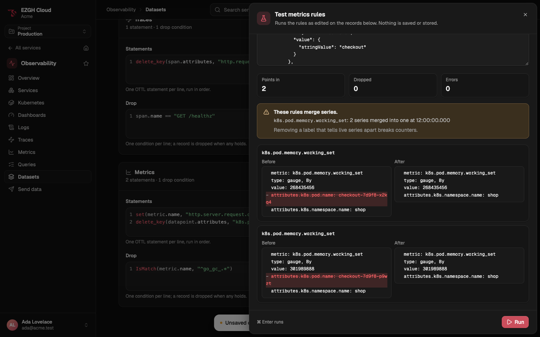This screenshot has width=540, height=337.
Task: Open the Project Production selector
Action: (x=48, y=31)
